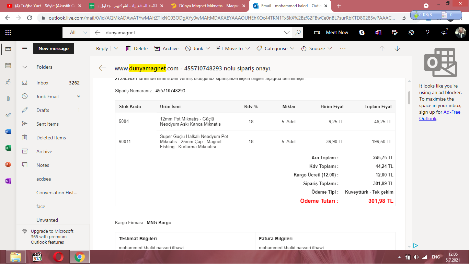Image resolution: width=469 pixels, height=265 pixels.
Task: Open the Word app in left rail
Action: pyautogui.click(x=8, y=131)
